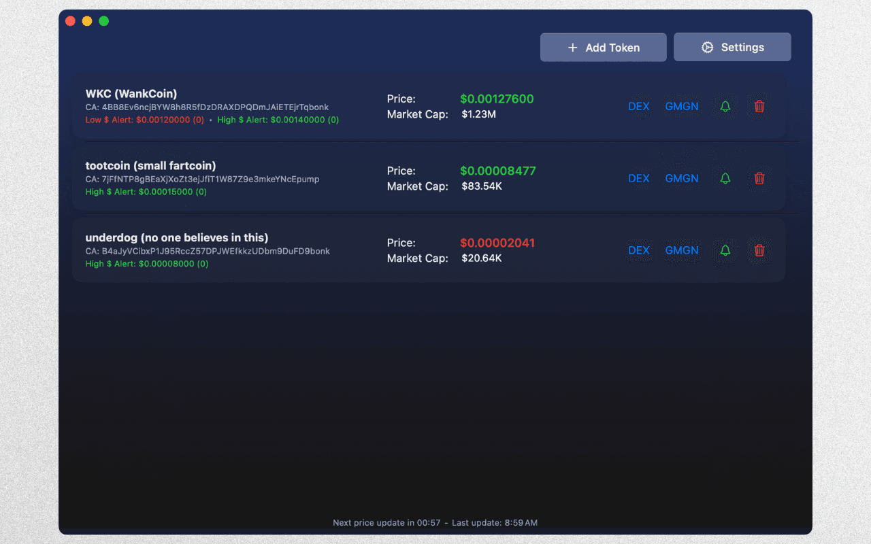This screenshot has height=544, width=871.
Task: Open DEX link for underdog
Action: click(x=638, y=250)
